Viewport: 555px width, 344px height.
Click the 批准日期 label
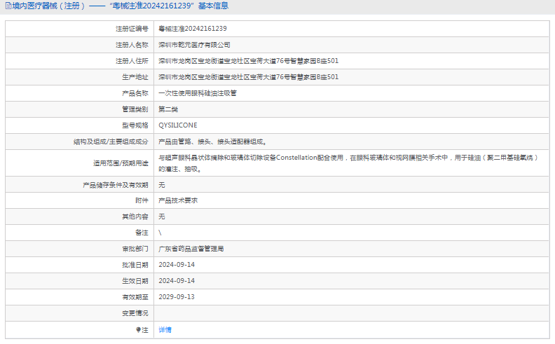point(135,265)
